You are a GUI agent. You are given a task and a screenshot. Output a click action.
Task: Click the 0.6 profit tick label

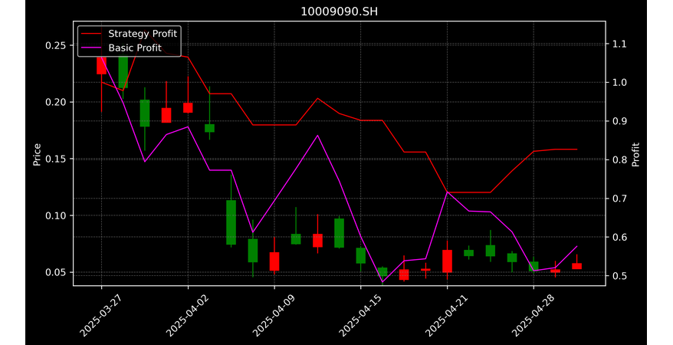(x=619, y=237)
